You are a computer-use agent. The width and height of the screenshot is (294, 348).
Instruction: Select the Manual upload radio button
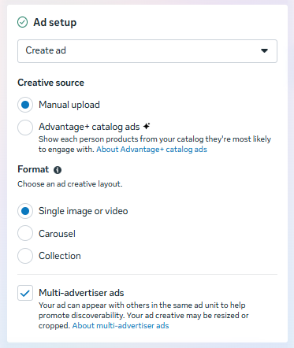[25, 105]
